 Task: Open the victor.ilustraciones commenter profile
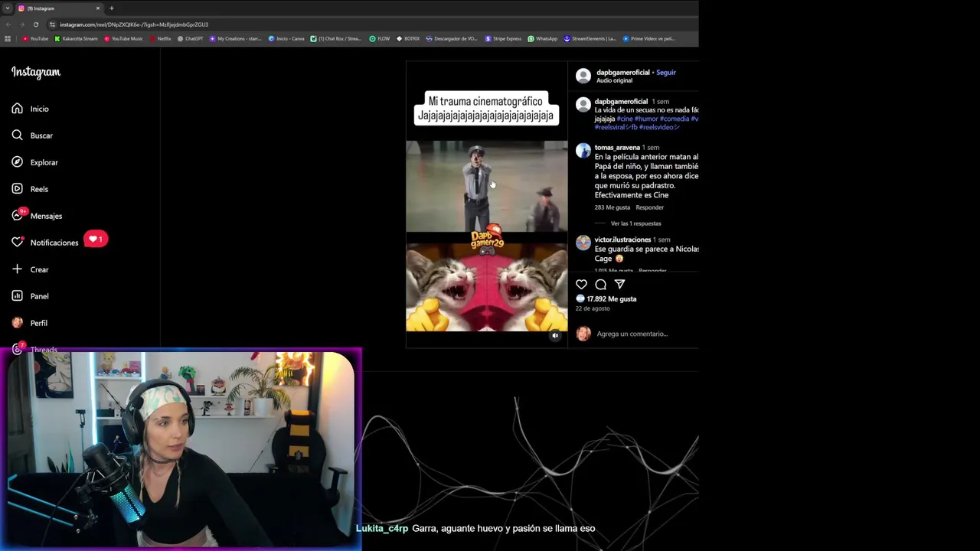[x=622, y=240]
